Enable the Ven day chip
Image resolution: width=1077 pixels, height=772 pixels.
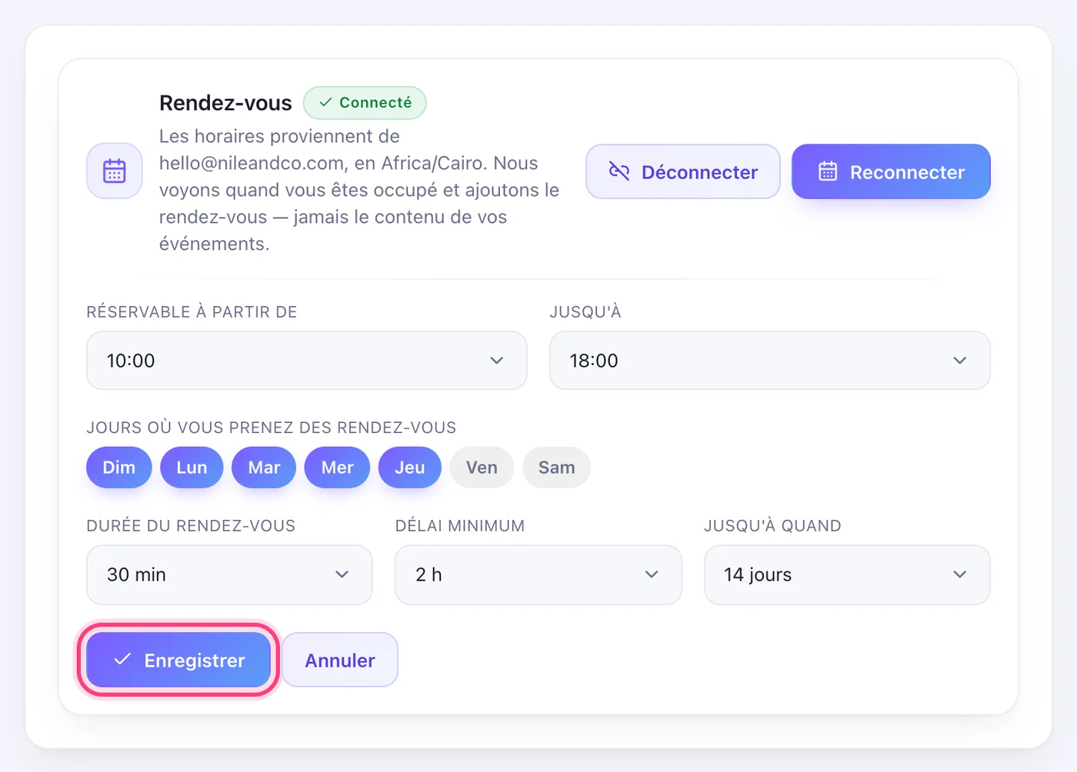[482, 468]
